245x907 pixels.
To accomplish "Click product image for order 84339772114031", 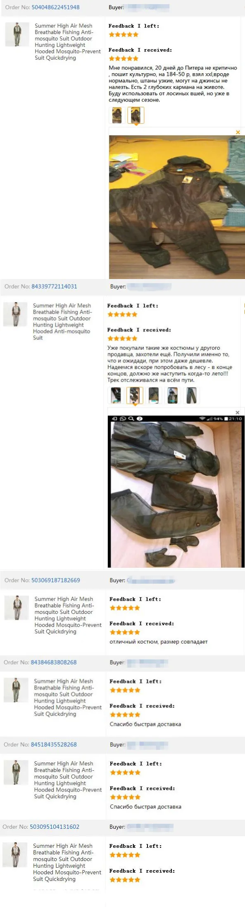I will (16, 314).
